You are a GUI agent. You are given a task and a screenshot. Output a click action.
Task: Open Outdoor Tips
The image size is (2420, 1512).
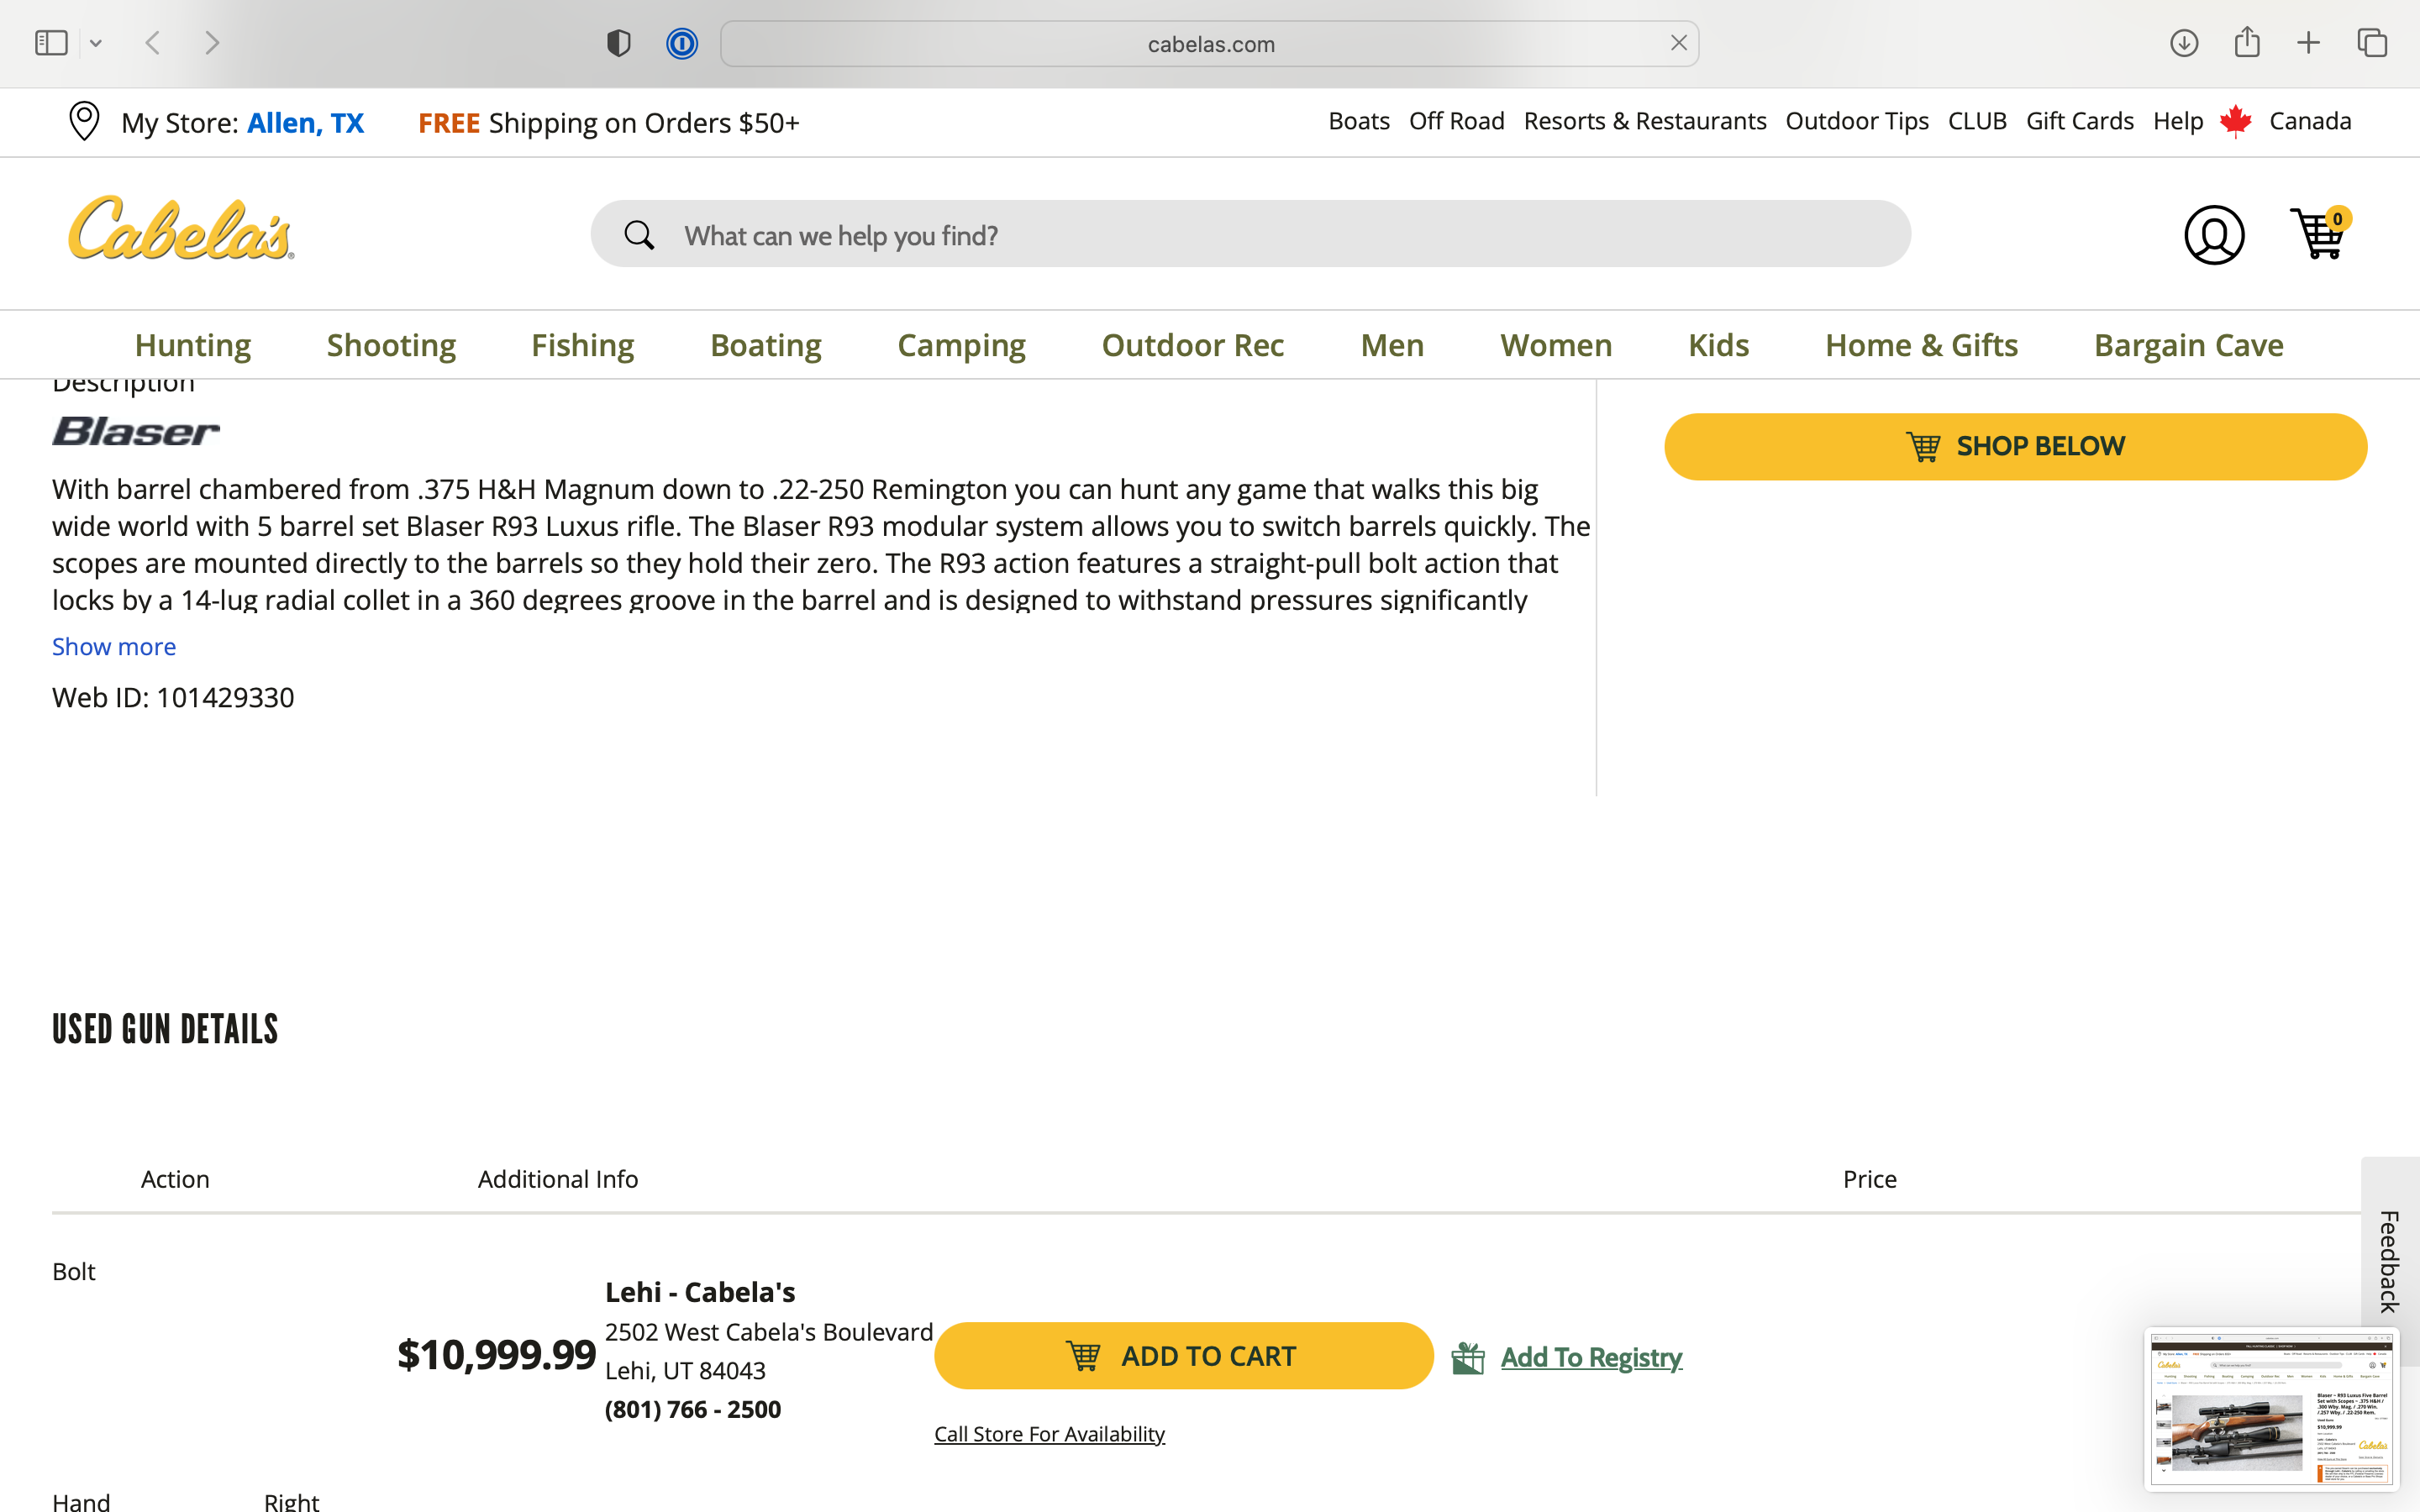1856,121
